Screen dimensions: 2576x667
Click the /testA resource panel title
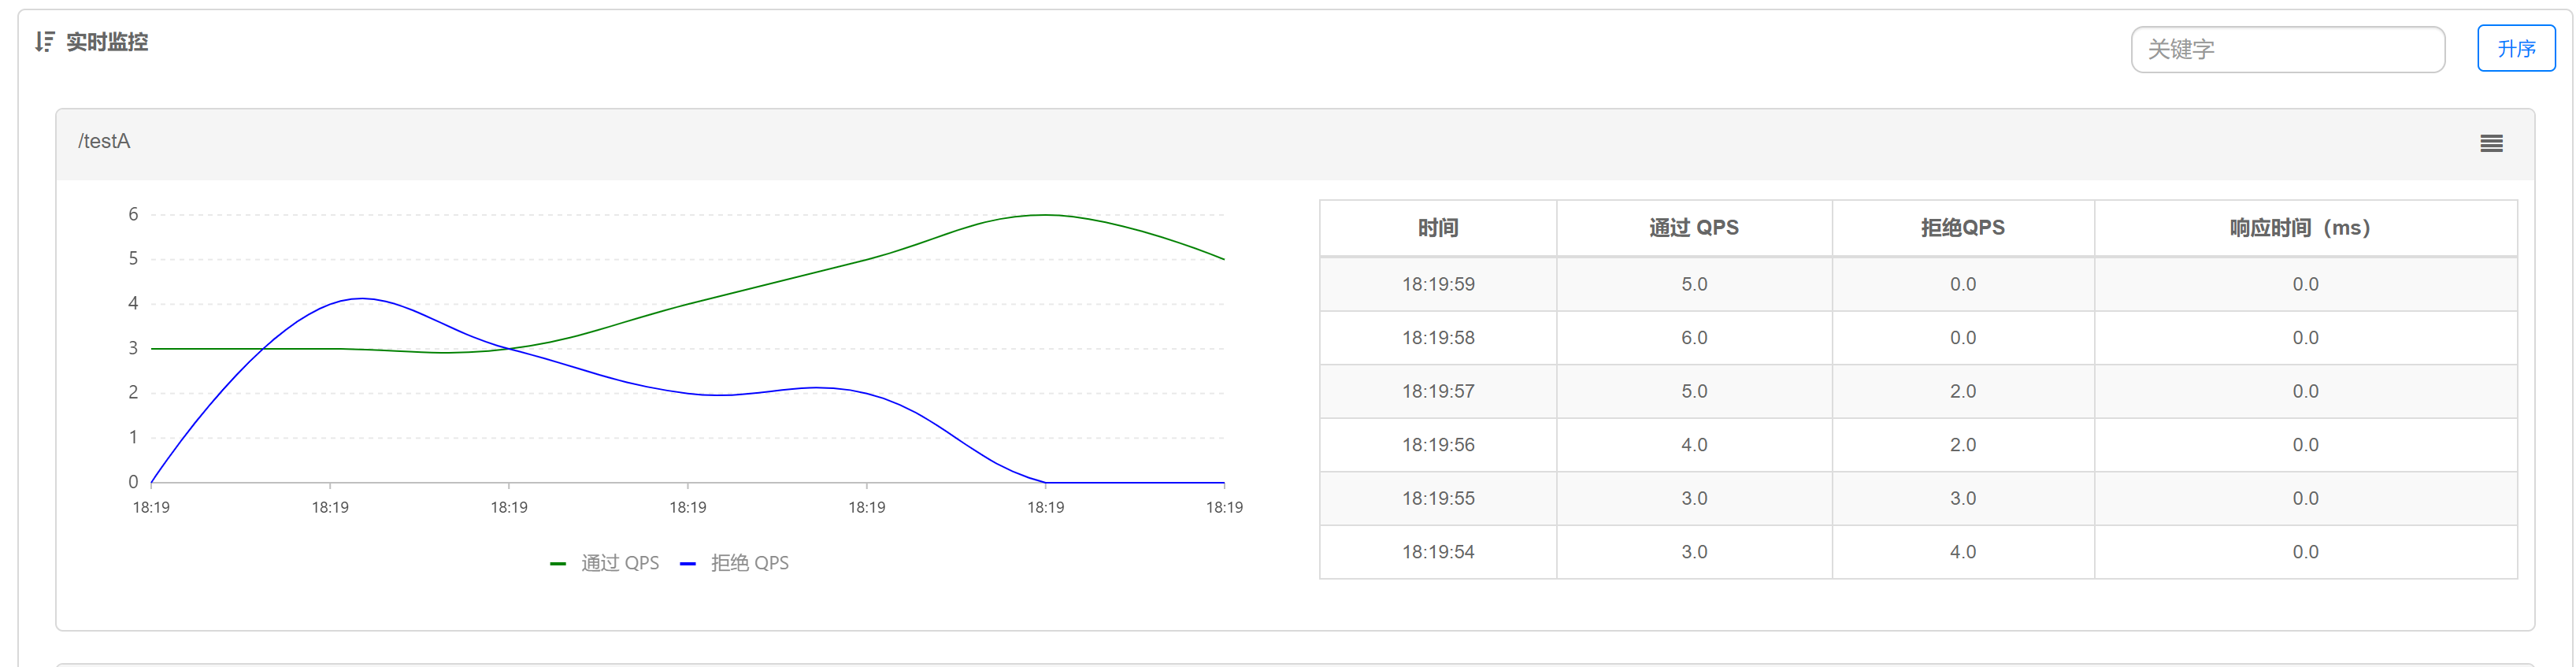tap(104, 142)
